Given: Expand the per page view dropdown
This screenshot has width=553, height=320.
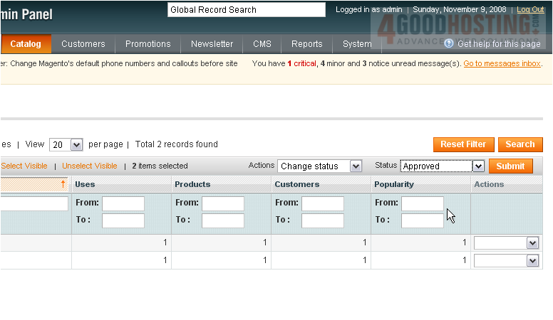Looking at the screenshot, I should coord(76,144).
